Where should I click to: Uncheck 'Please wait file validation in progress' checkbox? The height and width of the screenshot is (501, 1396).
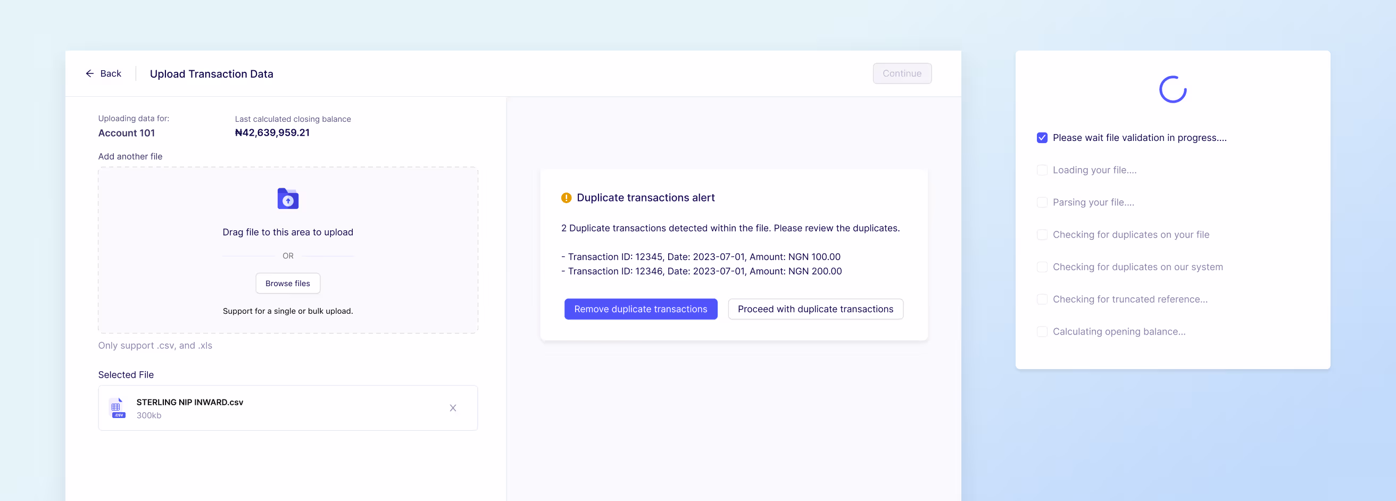(x=1042, y=138)
